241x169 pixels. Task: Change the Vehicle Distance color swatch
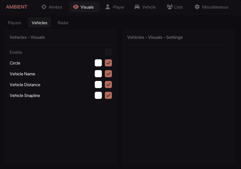98,85
